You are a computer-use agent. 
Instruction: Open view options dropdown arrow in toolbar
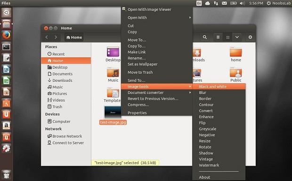[x=237, y=37]
